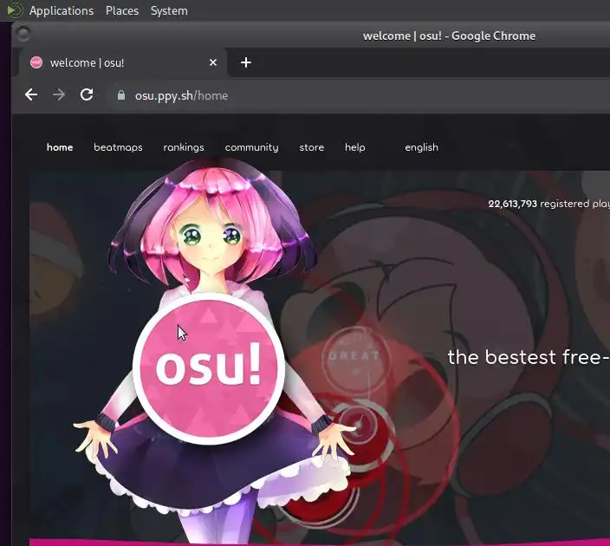
Task: Click the home nav link
Action: point(60,147)
